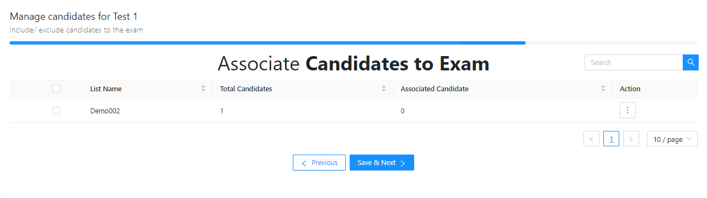Image resolution: width=707 pixels, height=198 pixels.
Task: Open the 10 / page size dropdown
Action: pyautogui.click(x=672, y=139)
